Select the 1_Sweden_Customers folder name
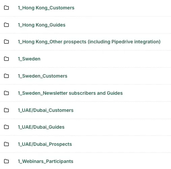 pos(43,76)
